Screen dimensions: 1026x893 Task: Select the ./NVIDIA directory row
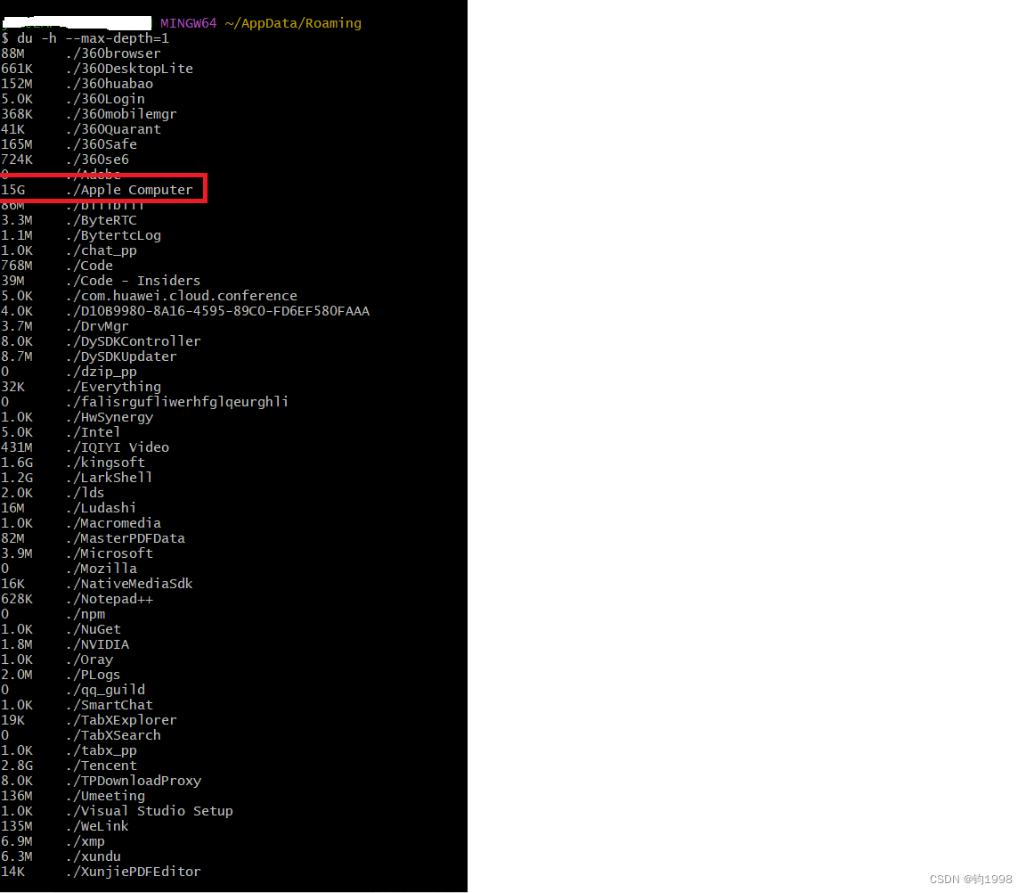[x=65, y=644]
